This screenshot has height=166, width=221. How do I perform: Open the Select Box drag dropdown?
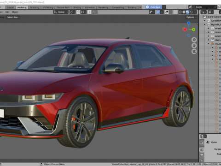[13, 17]
